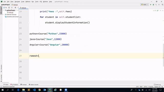This screenshot has height=92, width=164.
Task: Open the Window menu
Action: pyautogui.click(x=45, y=2)
